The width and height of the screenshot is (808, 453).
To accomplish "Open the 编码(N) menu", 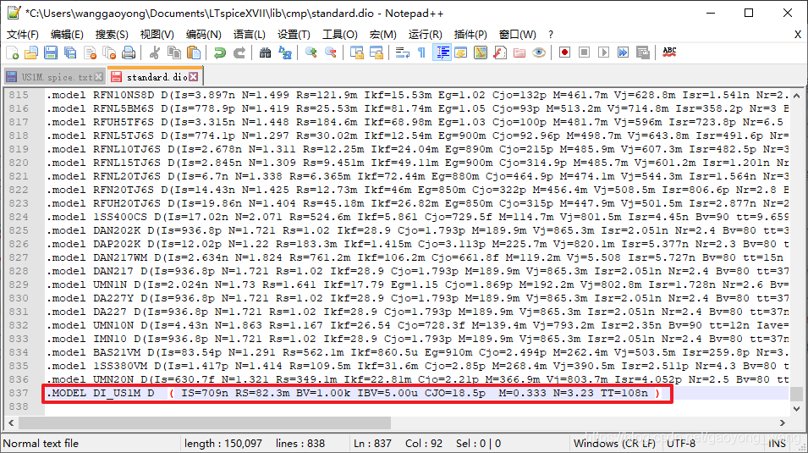I will coord(204,35).
